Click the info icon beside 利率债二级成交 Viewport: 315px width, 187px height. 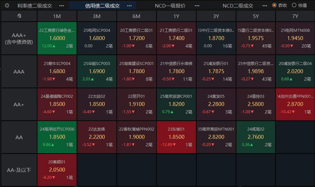click(7, 5)
